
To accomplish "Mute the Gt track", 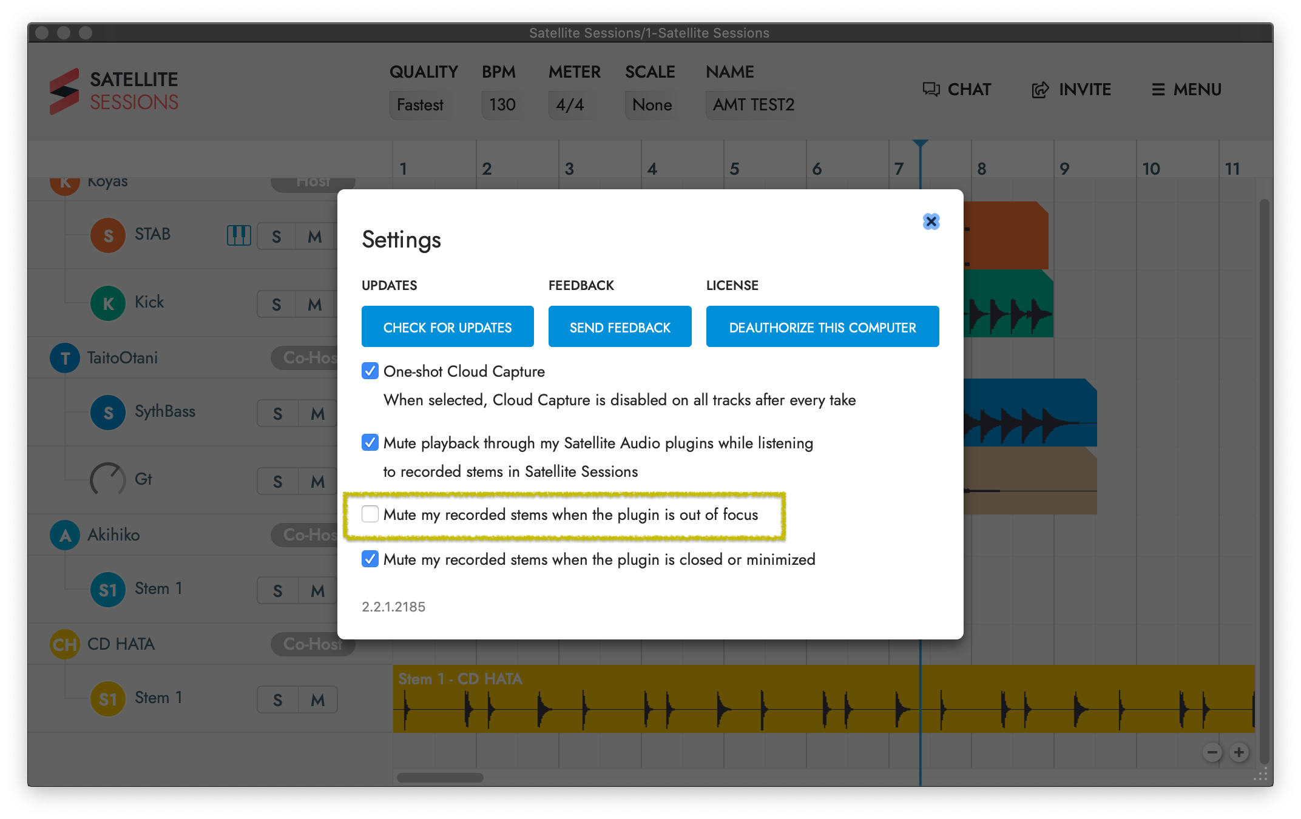I will 317,482.
